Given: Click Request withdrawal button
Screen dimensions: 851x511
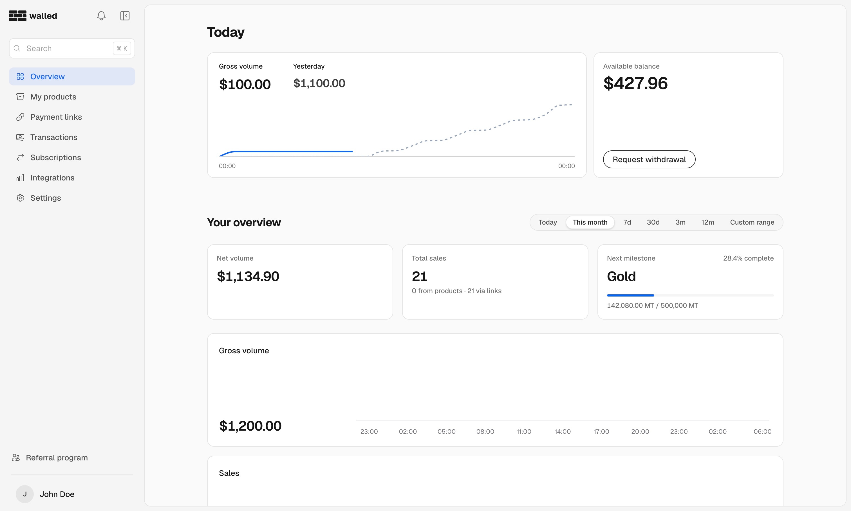Looking at the screenshot, I should coord(649,159).
